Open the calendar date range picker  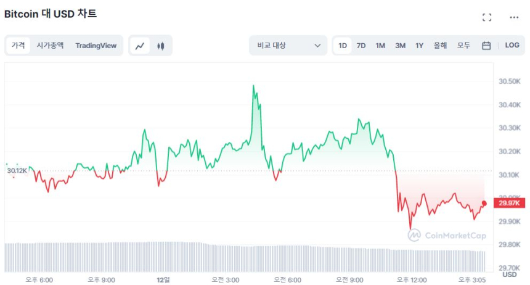coord(486,46)
